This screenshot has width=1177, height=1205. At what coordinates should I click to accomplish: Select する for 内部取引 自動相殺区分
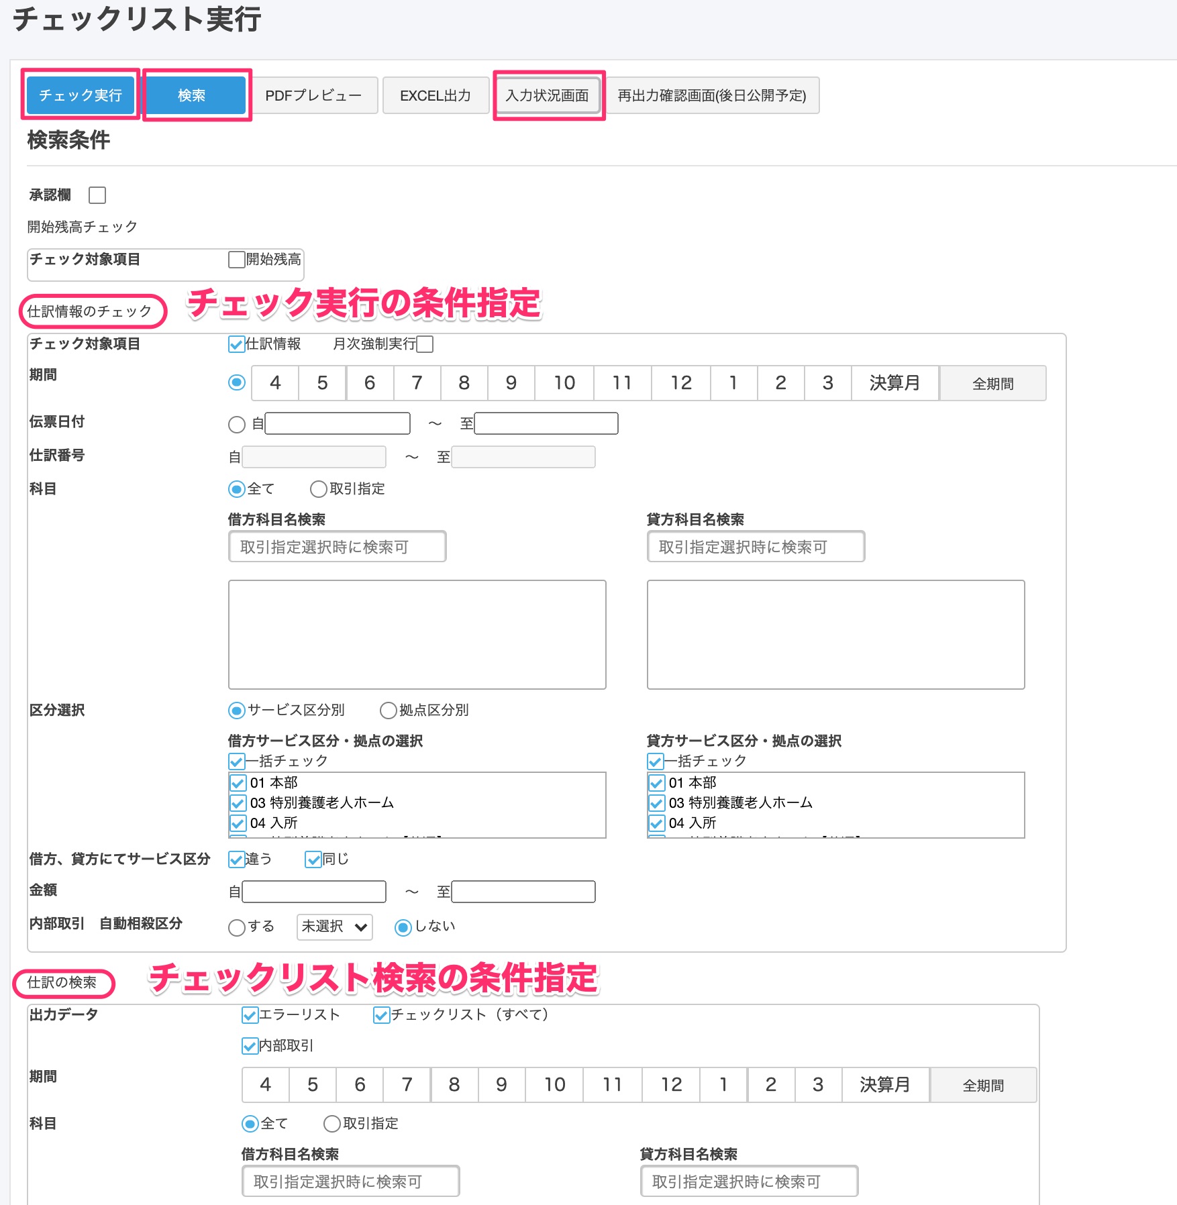click(x=236, y=927)
